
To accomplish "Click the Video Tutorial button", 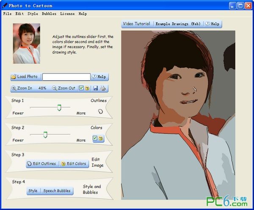I will tap(137, 24).
